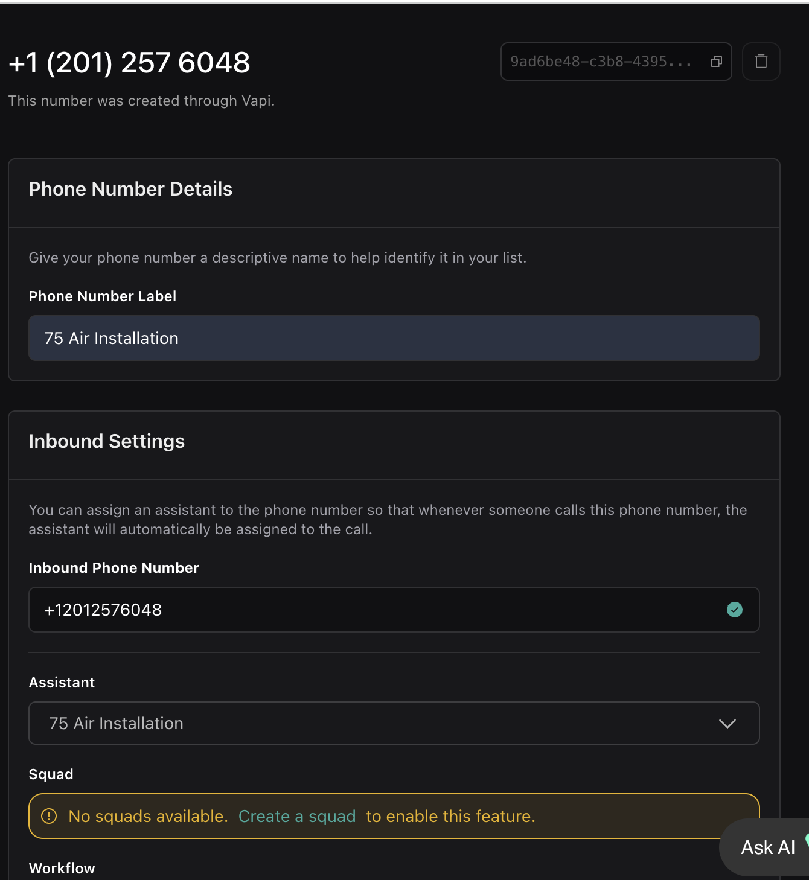Click the Create a squad link

297,816
